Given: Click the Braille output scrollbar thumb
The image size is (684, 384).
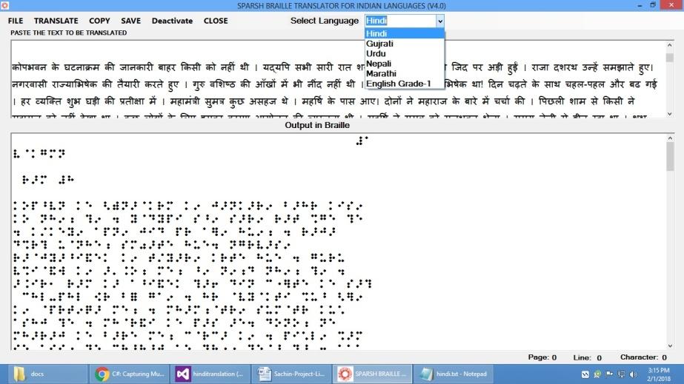Looking at the screenshot, I should [670, 156].
